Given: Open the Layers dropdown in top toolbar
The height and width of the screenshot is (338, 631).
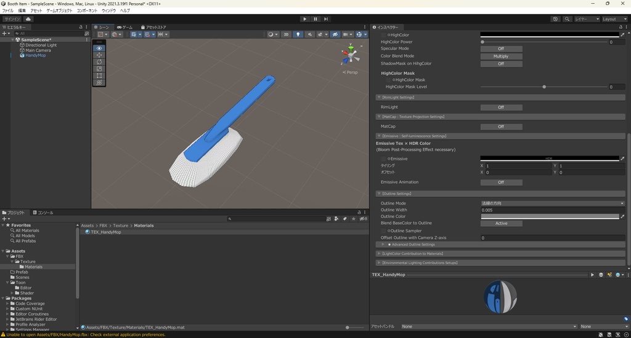Looking at the screenshot, I should [587, 19].
